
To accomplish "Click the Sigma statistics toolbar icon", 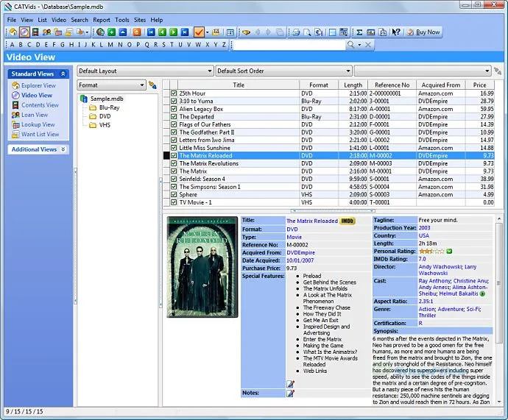I will pyautogui.click(x=359, y=32).
